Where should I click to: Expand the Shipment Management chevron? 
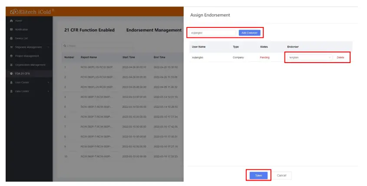coord(48,47)
